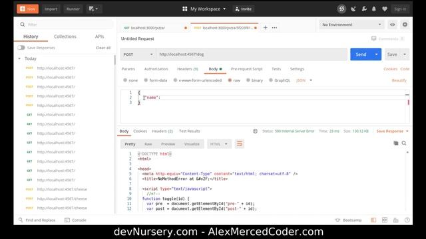The image size is (426, 239).
Task: Switch to the POST localhost:3000/pizza/5f203f81 request tab
Action: (x=224, y=28)
